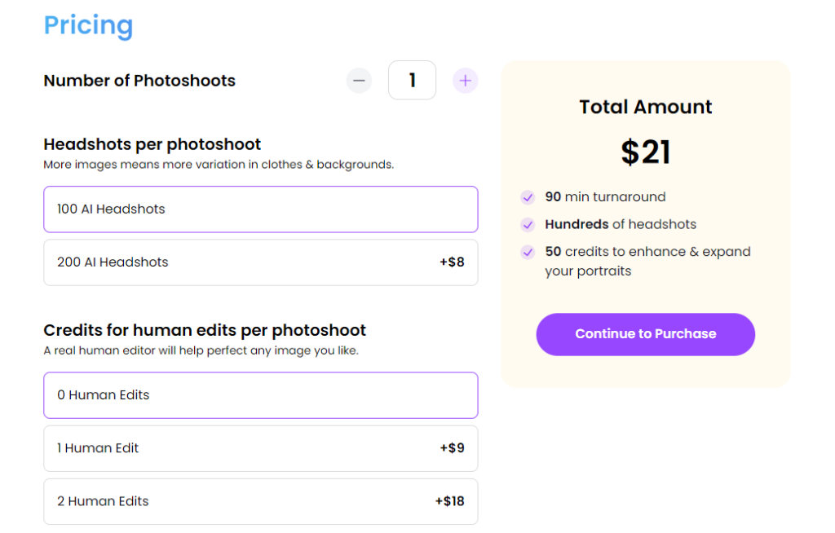Click checkmark beside 50 credits feature
Image resolution: width=835 pixels, height=533 pixels.
click(x=528, y=252)
